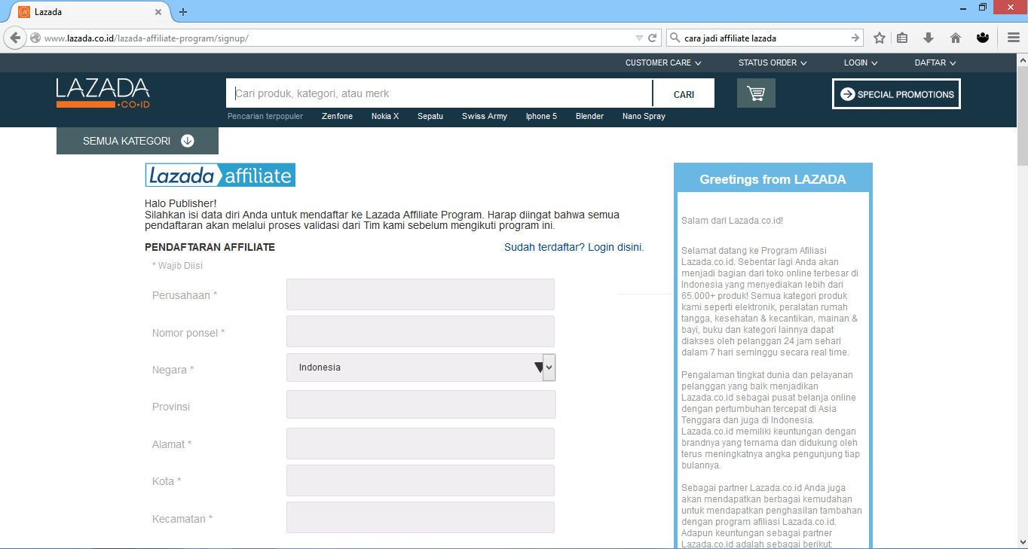Open the Downloads arrow icon
Screen dimensions: 1028x549
pyautogui.click(x=929, y=38)
